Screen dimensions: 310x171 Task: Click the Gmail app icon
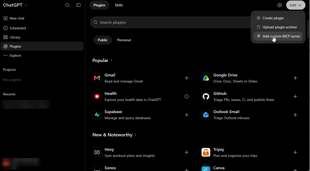pos(97,78)
